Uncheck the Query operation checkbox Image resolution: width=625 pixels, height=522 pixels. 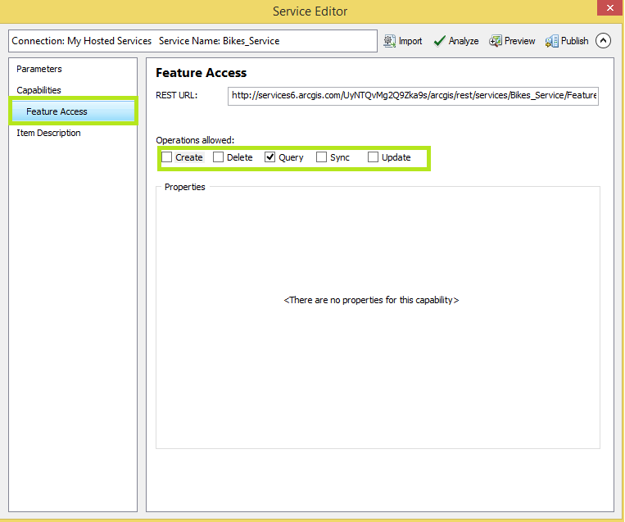click(270, 157)
